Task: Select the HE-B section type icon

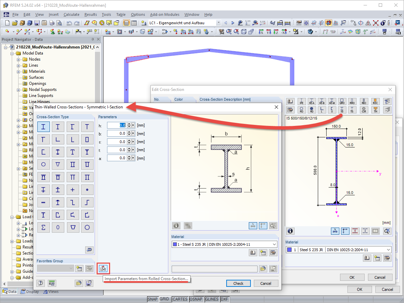Action: (322, 101)
